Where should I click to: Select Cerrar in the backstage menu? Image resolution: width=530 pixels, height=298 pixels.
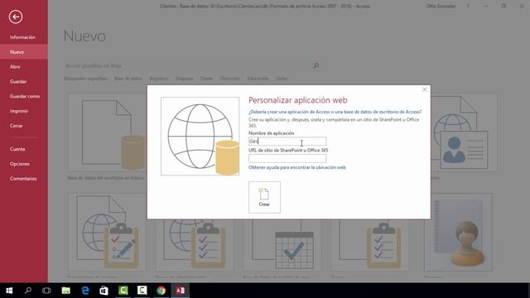click(x=17, y=126)
